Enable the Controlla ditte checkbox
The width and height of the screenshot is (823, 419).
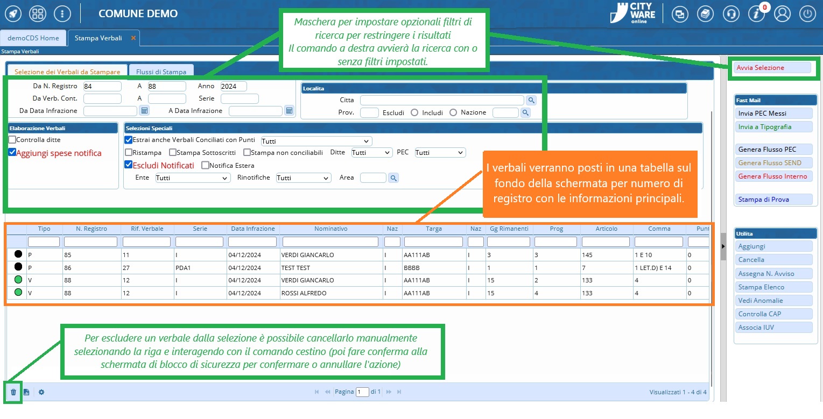12,140
